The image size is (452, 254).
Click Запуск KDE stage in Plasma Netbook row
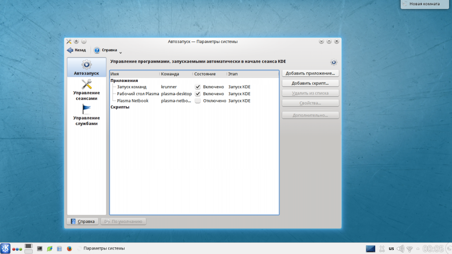(239, 101)
